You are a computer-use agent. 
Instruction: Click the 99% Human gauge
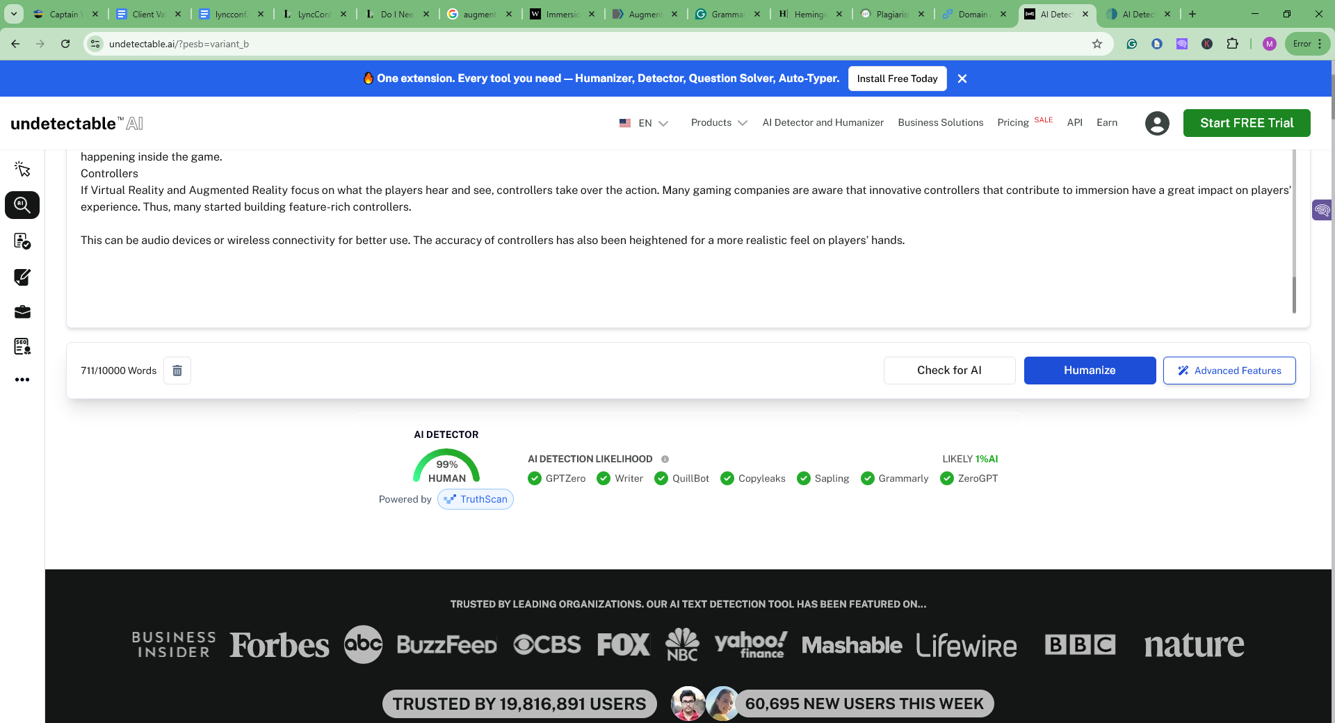tap(446, 466)
